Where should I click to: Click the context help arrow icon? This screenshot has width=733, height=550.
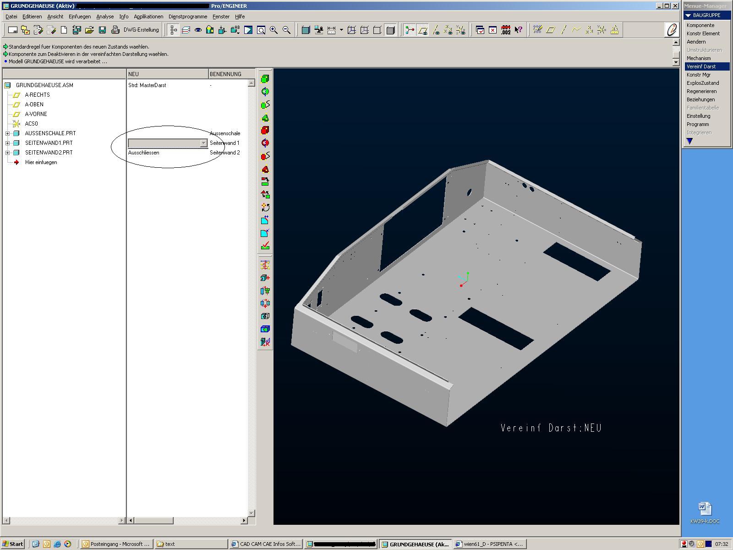tap(518, 30)
